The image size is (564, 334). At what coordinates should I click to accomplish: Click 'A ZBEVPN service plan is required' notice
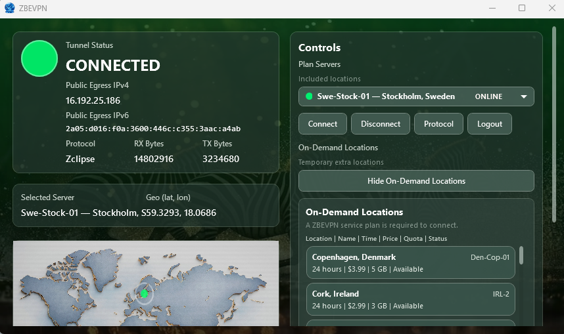[x=382, y=225]
